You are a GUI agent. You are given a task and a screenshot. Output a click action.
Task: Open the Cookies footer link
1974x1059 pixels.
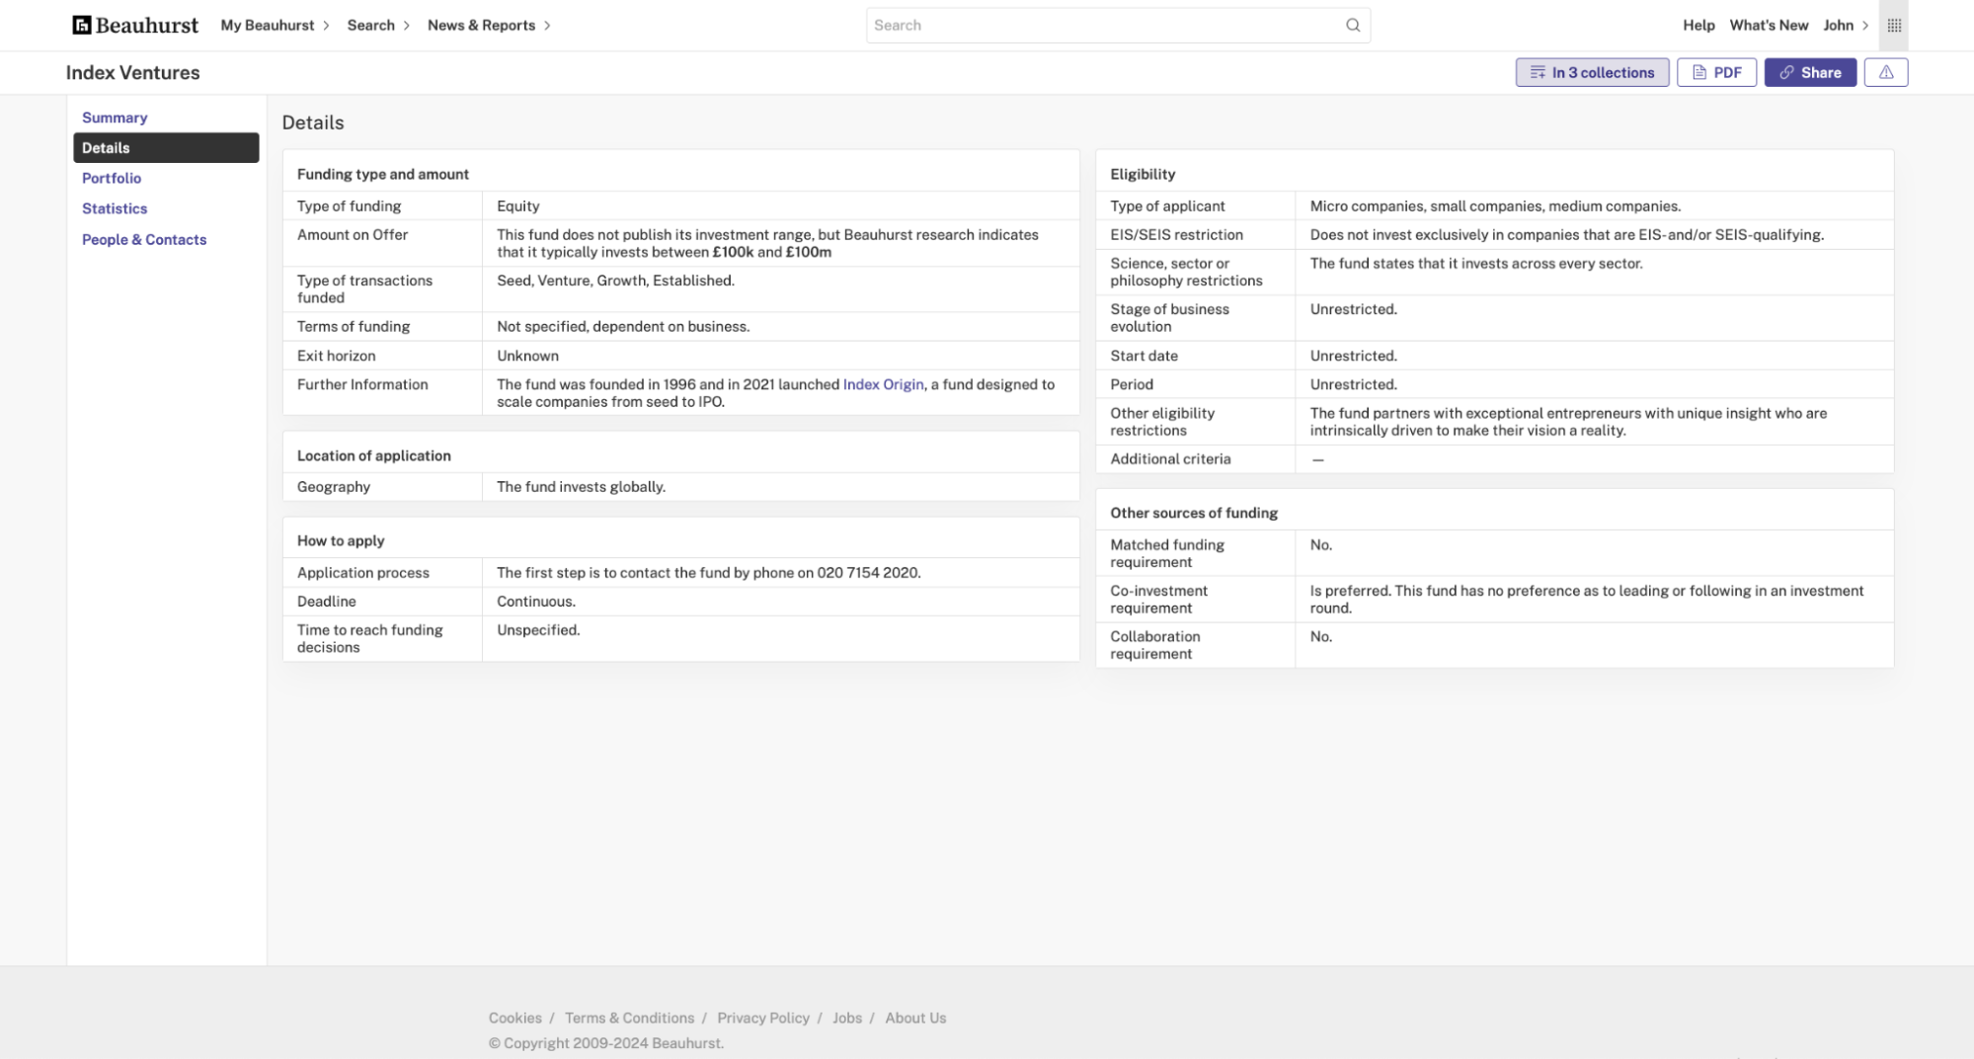coord(514,1018)
